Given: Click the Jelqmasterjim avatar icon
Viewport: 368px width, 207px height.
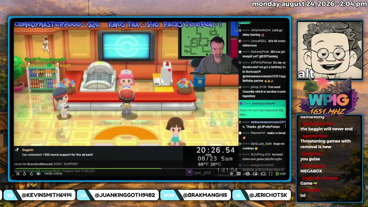Looking at the screenshot, I should pyautogui.click(x=240, y=30).
